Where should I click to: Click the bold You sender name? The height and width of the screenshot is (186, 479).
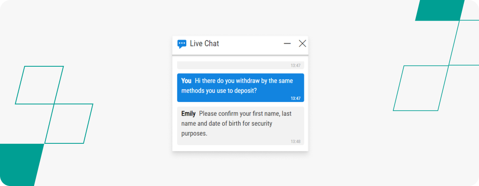pos(186,81)
